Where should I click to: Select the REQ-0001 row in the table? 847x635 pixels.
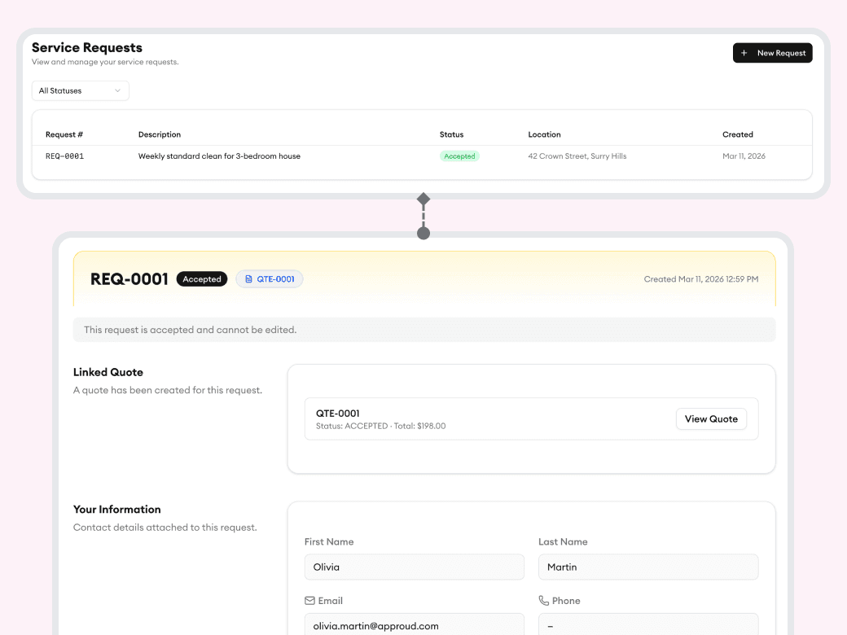(x=326, y=155)
